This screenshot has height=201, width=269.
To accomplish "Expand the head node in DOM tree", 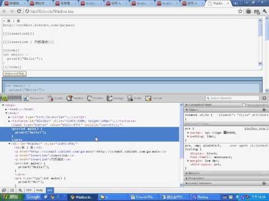I will point(6,109).
